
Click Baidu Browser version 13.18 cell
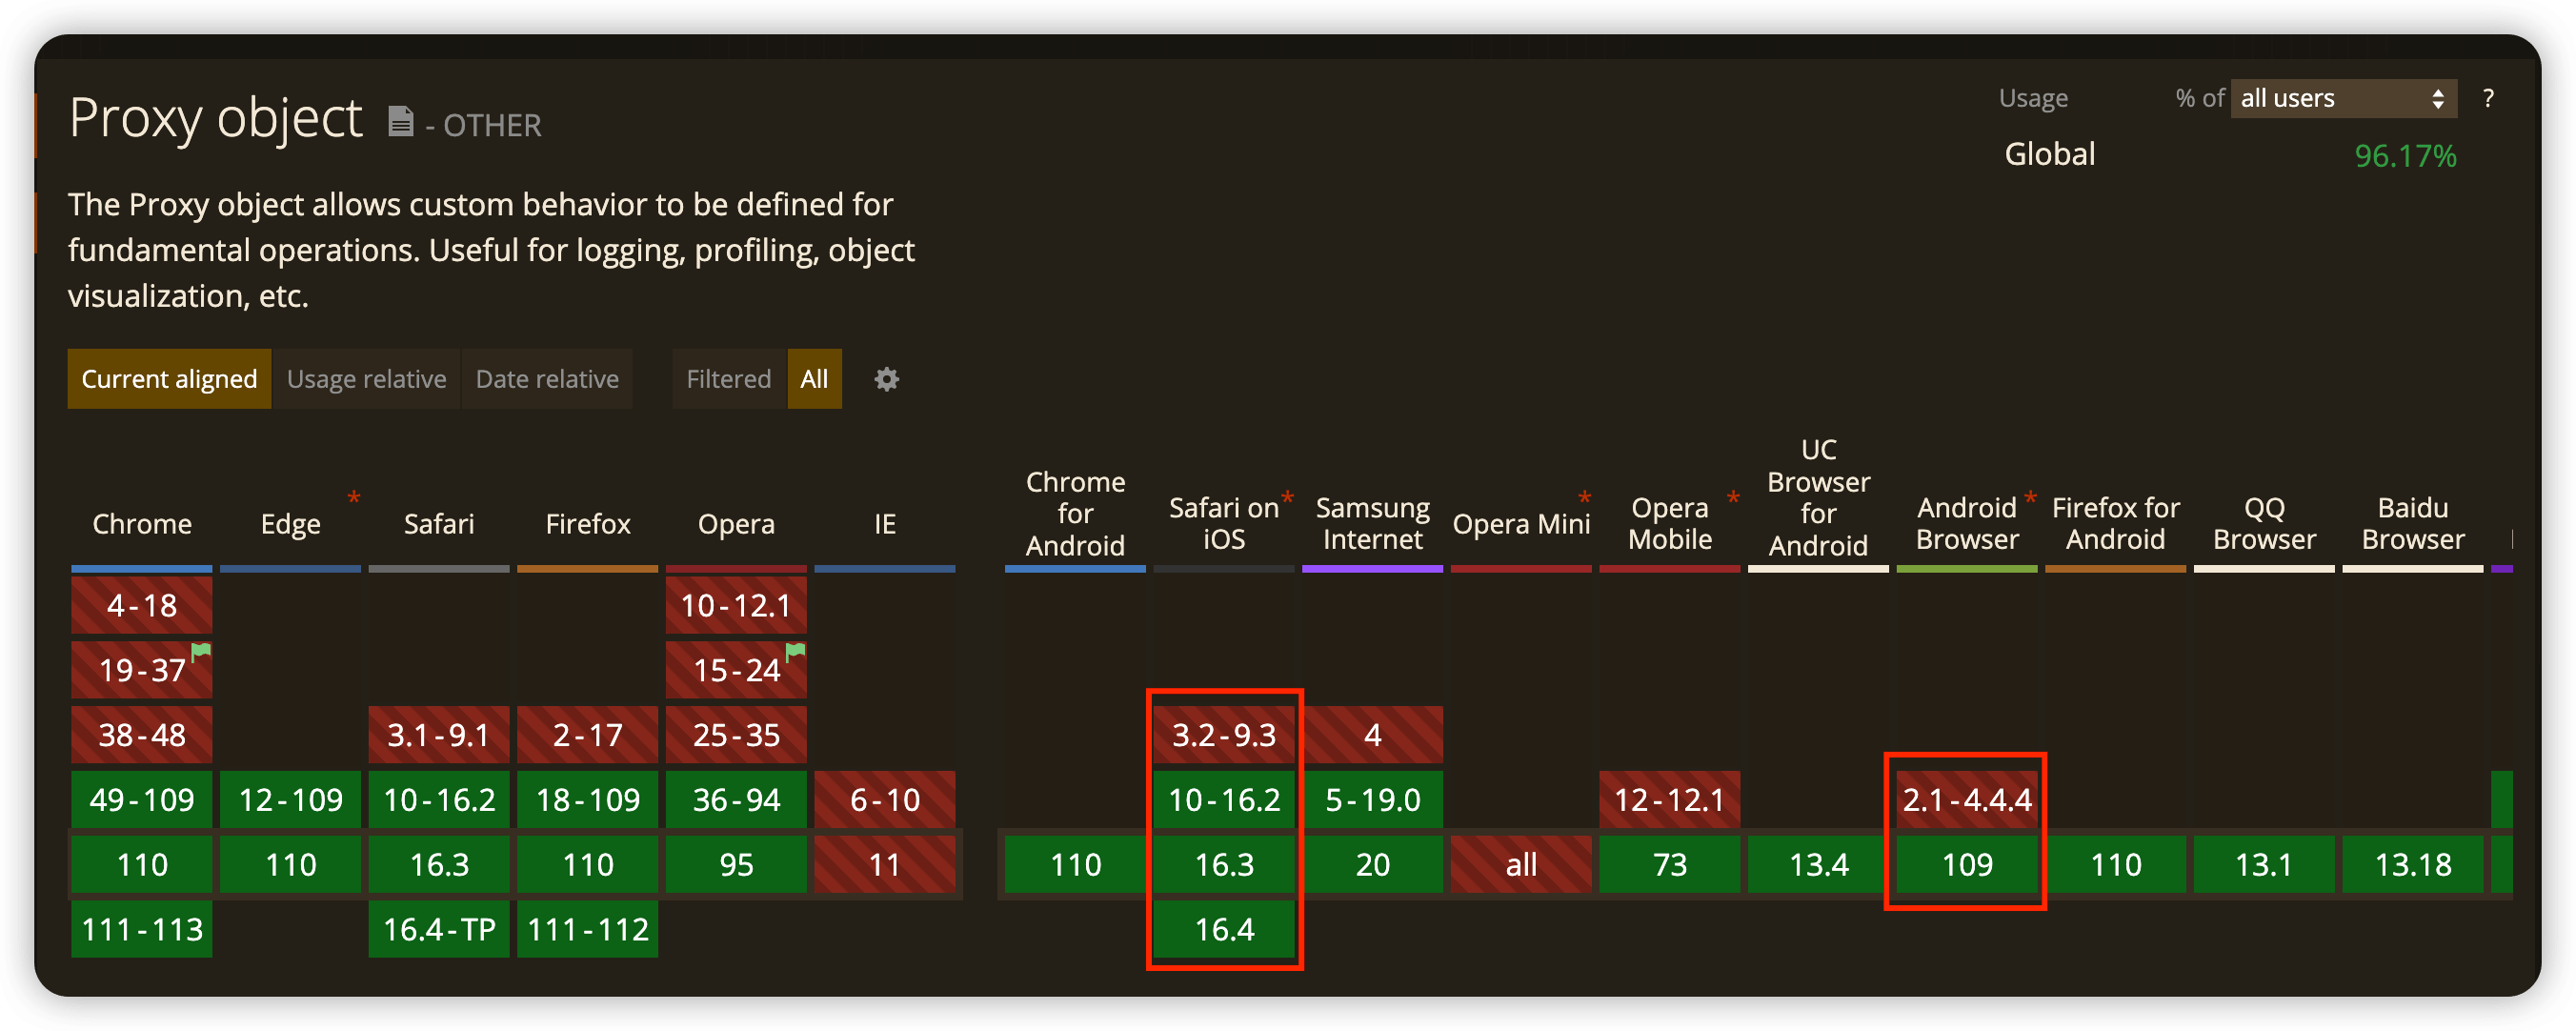pos(2412,865)
